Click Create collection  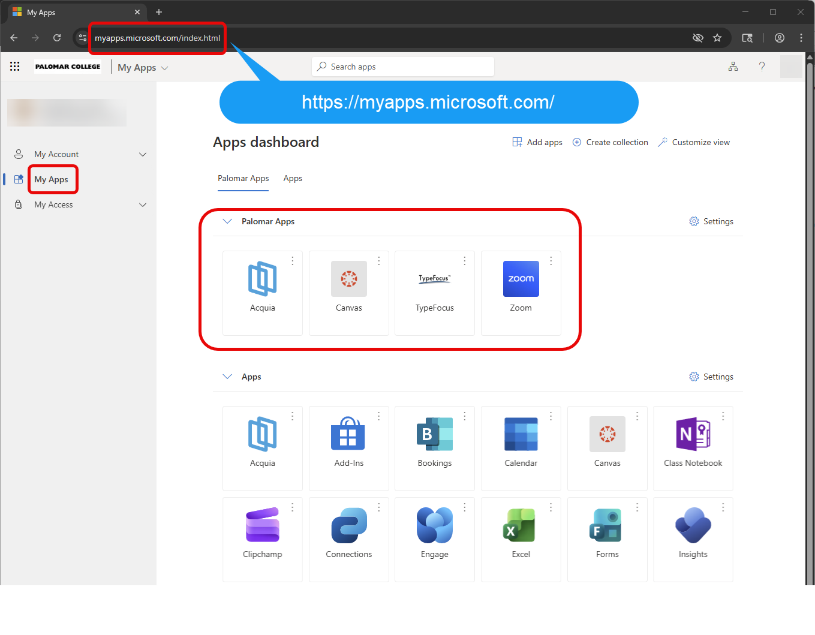pos(611,143)
